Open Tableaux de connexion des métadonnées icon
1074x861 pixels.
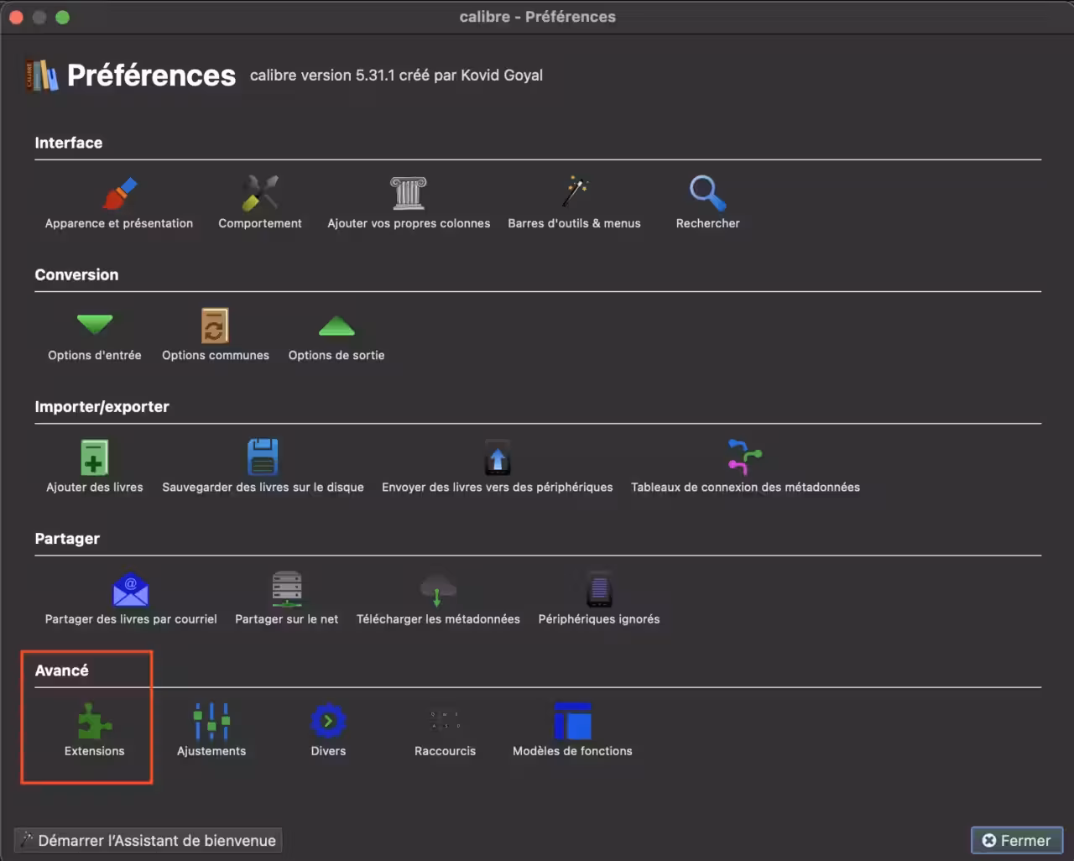(x=745, y=457)
